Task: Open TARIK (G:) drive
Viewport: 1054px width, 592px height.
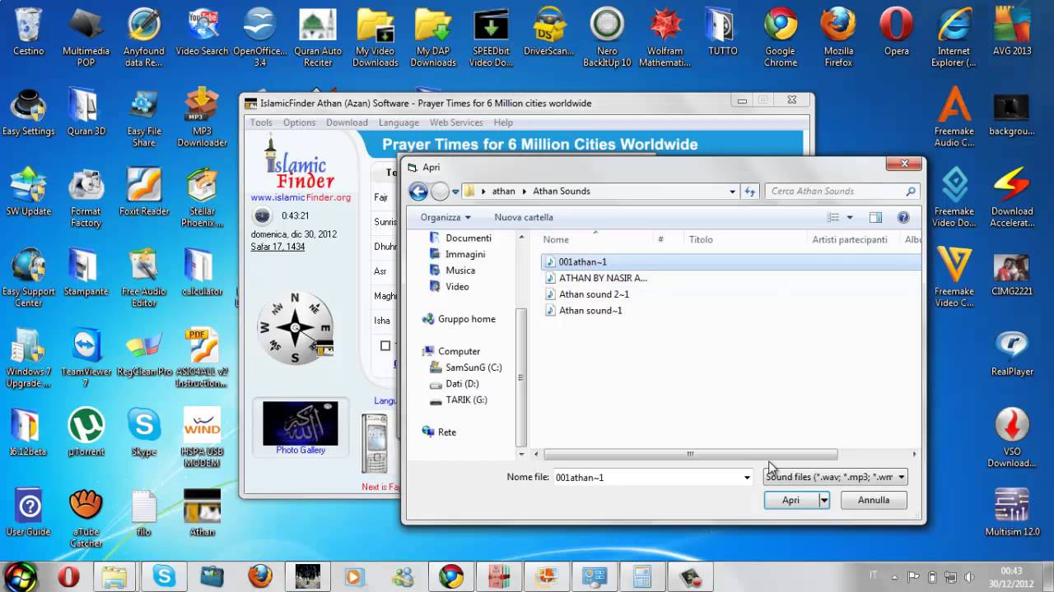Action: click(466, 400)
